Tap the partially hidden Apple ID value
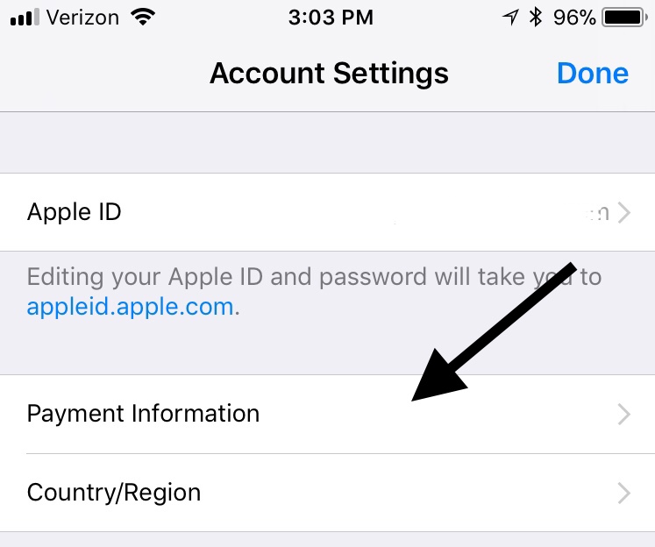The image size is (655, 547). pyautogui.click(x=597, y=213)
